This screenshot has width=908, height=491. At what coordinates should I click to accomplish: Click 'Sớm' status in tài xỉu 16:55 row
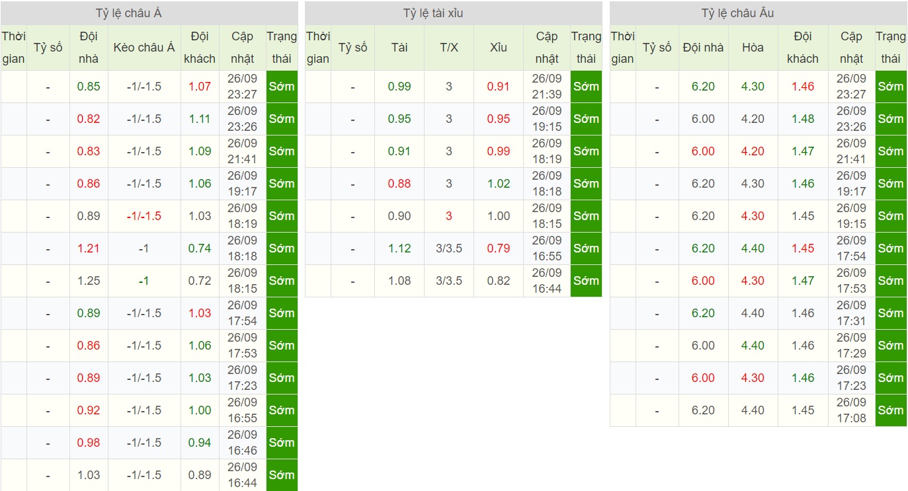[586, 248]
